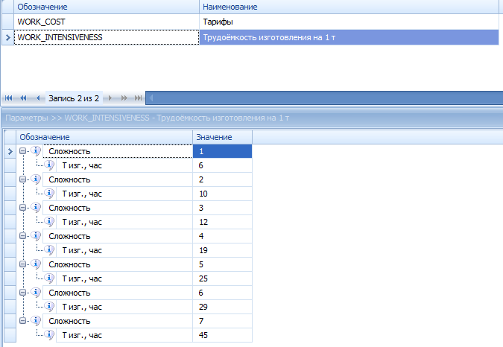Image resolution: width=503 pixels, height=347 pixels.
Task: Click info icon of Сложность 1 row
Action: (x=36, y=151)
